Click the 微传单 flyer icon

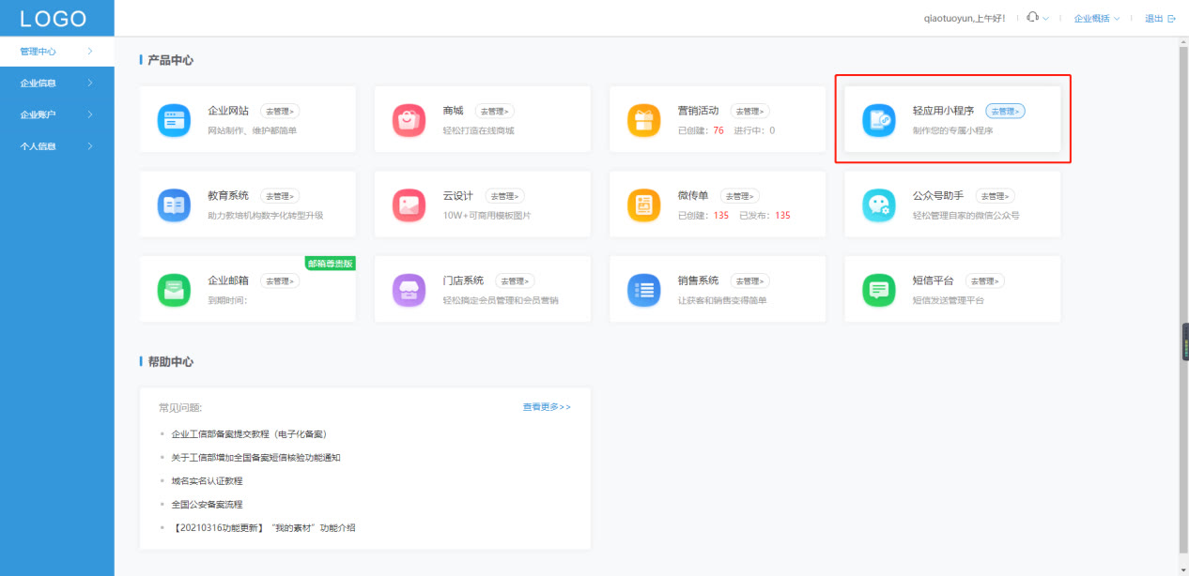tap(644, 205)
